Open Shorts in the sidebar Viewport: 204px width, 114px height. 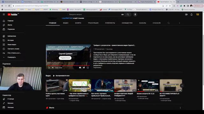tap(10, 25)
